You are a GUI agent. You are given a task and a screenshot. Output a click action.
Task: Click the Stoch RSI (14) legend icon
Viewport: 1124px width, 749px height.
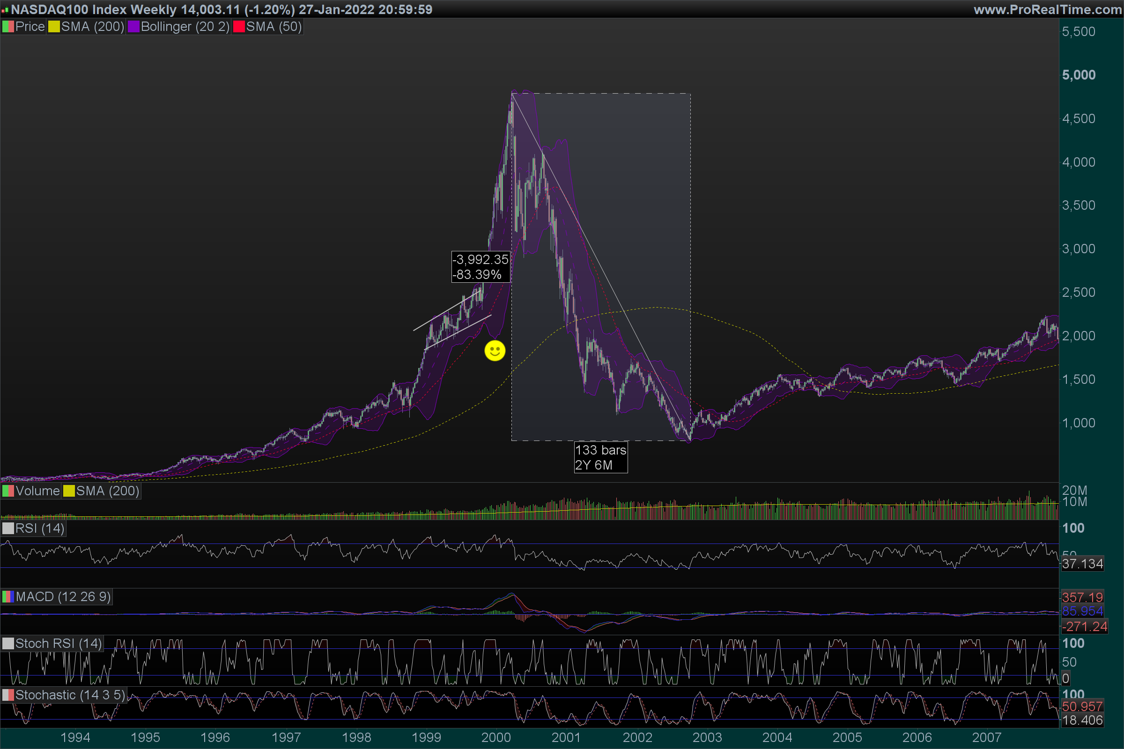[8, 644]
